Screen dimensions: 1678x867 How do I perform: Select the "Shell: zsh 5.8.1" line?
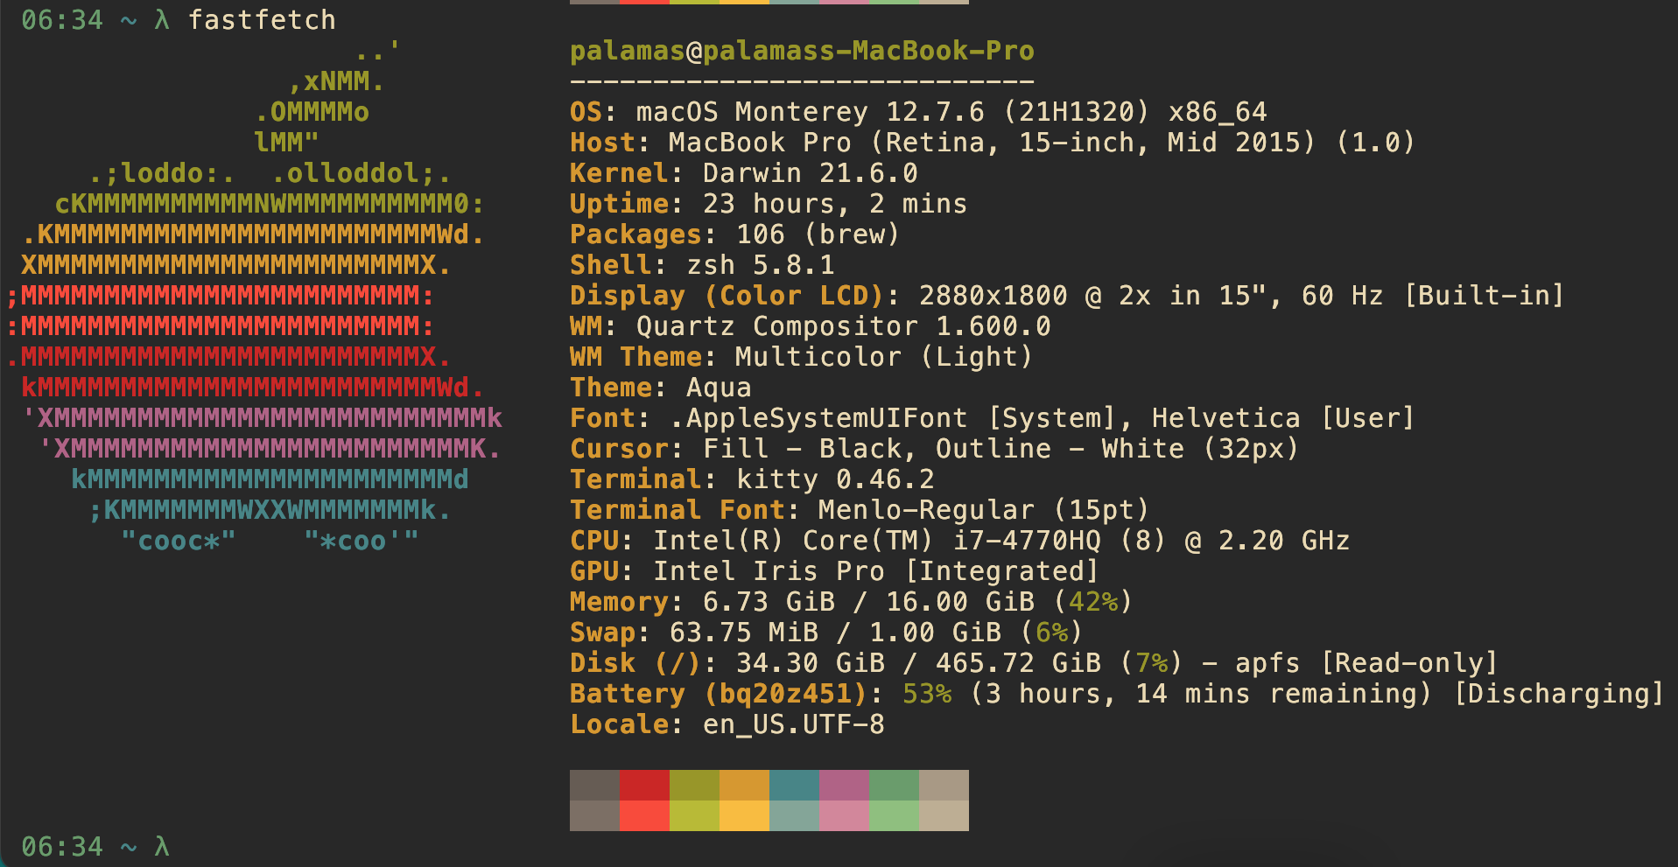tap(702, 265)
